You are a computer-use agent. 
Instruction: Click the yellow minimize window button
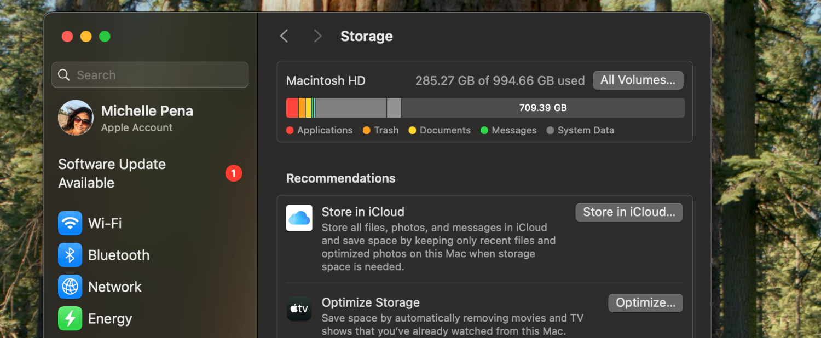pyautogui.click(x=86, y=37)
